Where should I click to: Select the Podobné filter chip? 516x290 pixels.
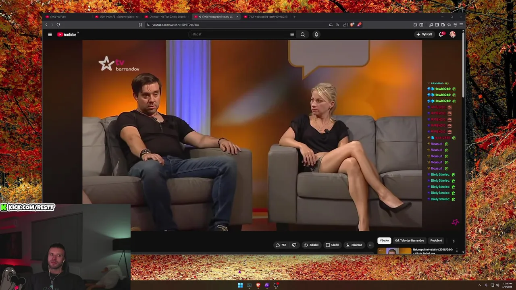(x=436, y=240)
